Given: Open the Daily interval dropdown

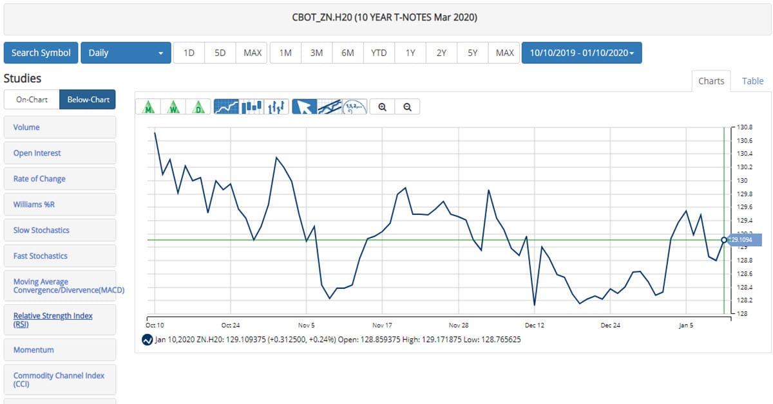Looking at the screenshot, I should pyautogui.click(x=126, y=52).
